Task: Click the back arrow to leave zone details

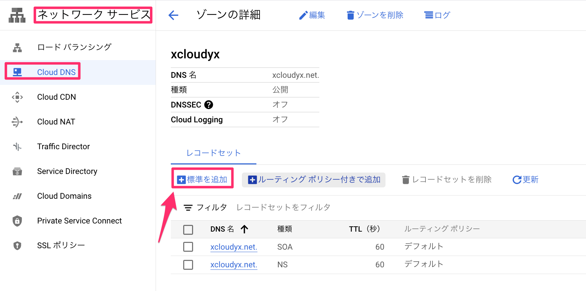Action: (173, 15)
